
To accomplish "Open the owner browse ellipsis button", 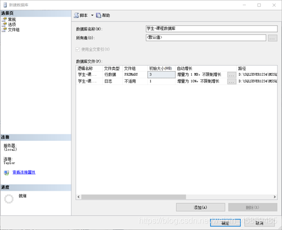I will tap(272, 38).
